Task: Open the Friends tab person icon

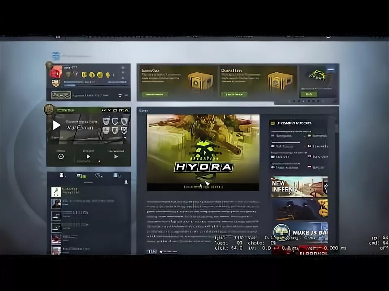Action: coord(62,175)
